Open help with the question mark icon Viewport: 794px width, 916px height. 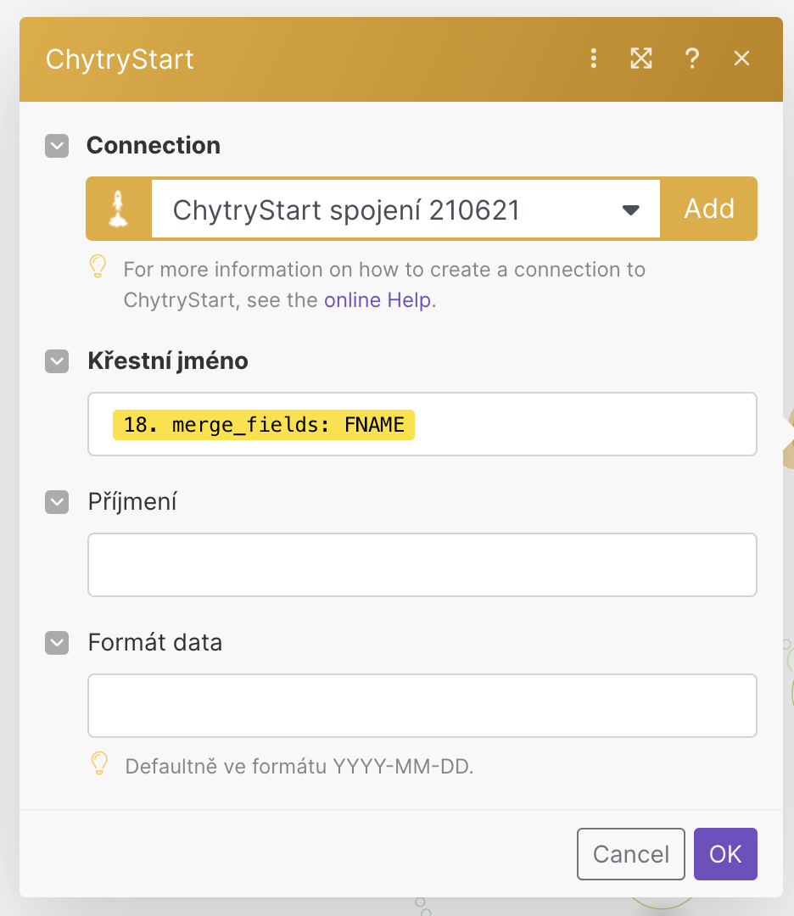point(692,59)
